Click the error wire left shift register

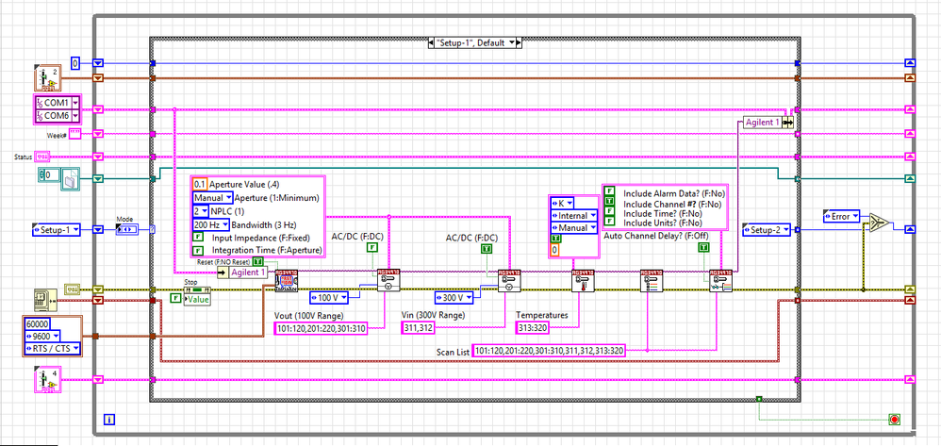pyautogui.click(x=98, y=289)
